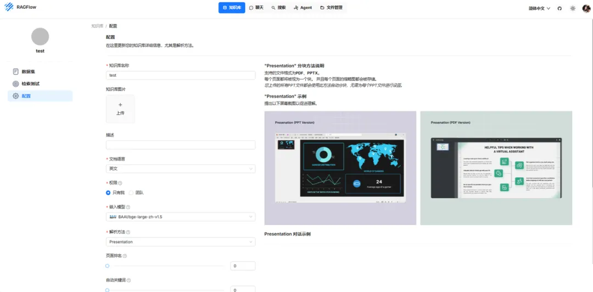Click the help icon next to 页面排名
The image size is (593, 292).
tap(125, 256)
